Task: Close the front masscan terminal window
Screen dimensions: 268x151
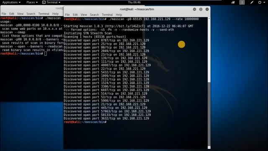Action: pyautogui.click(x=207, y=9)
